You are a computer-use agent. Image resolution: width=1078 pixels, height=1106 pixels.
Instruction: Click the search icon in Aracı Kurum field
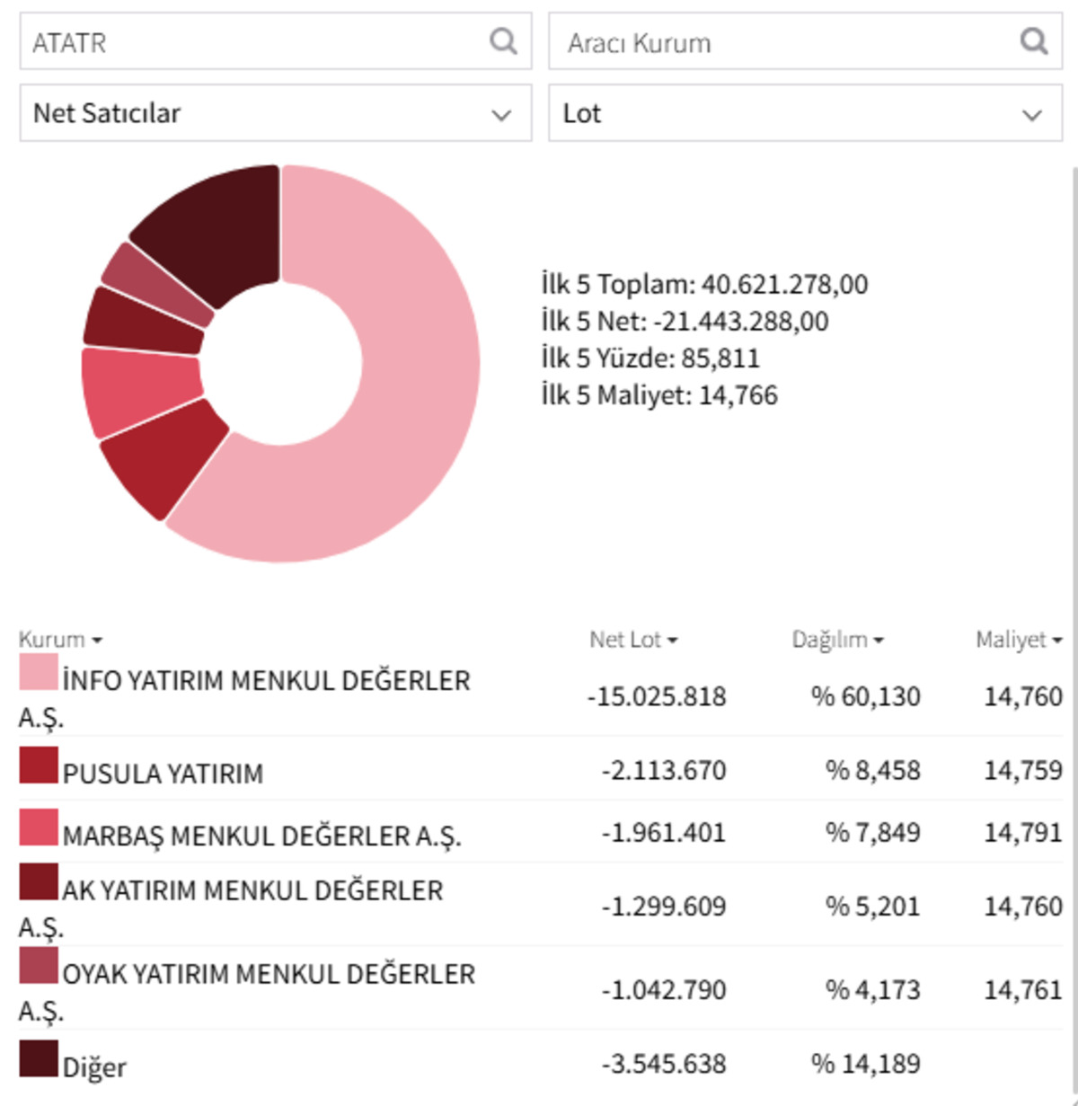1034,41
